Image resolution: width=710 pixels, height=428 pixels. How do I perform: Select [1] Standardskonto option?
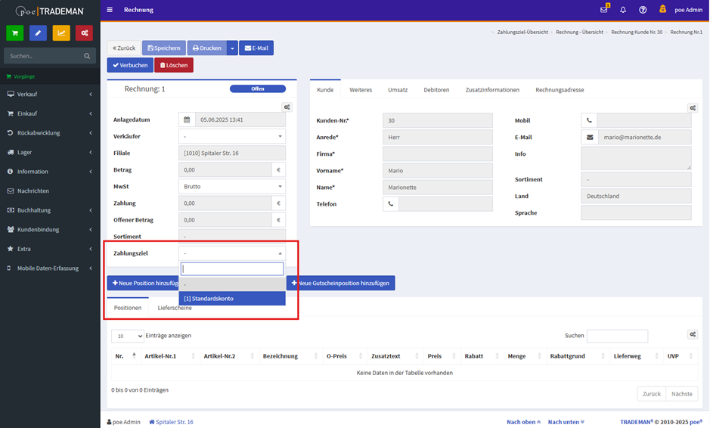point(232,299)
